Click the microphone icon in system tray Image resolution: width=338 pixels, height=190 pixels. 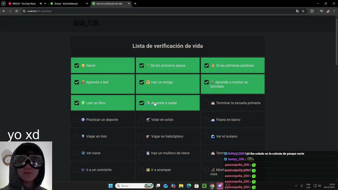coord(302,186)
